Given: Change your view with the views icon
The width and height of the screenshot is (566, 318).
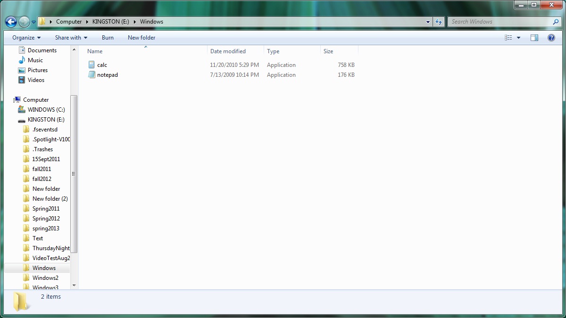Looking at the screenshot, I should click(x=508, y=38).
